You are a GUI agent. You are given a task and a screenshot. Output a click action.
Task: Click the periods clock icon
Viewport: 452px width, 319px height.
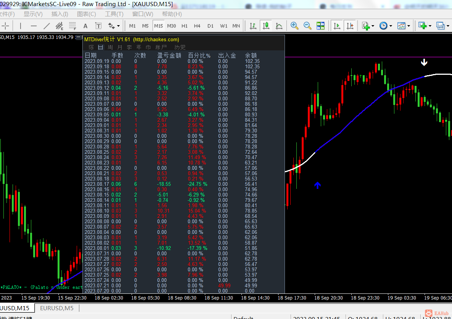point(383,26)
